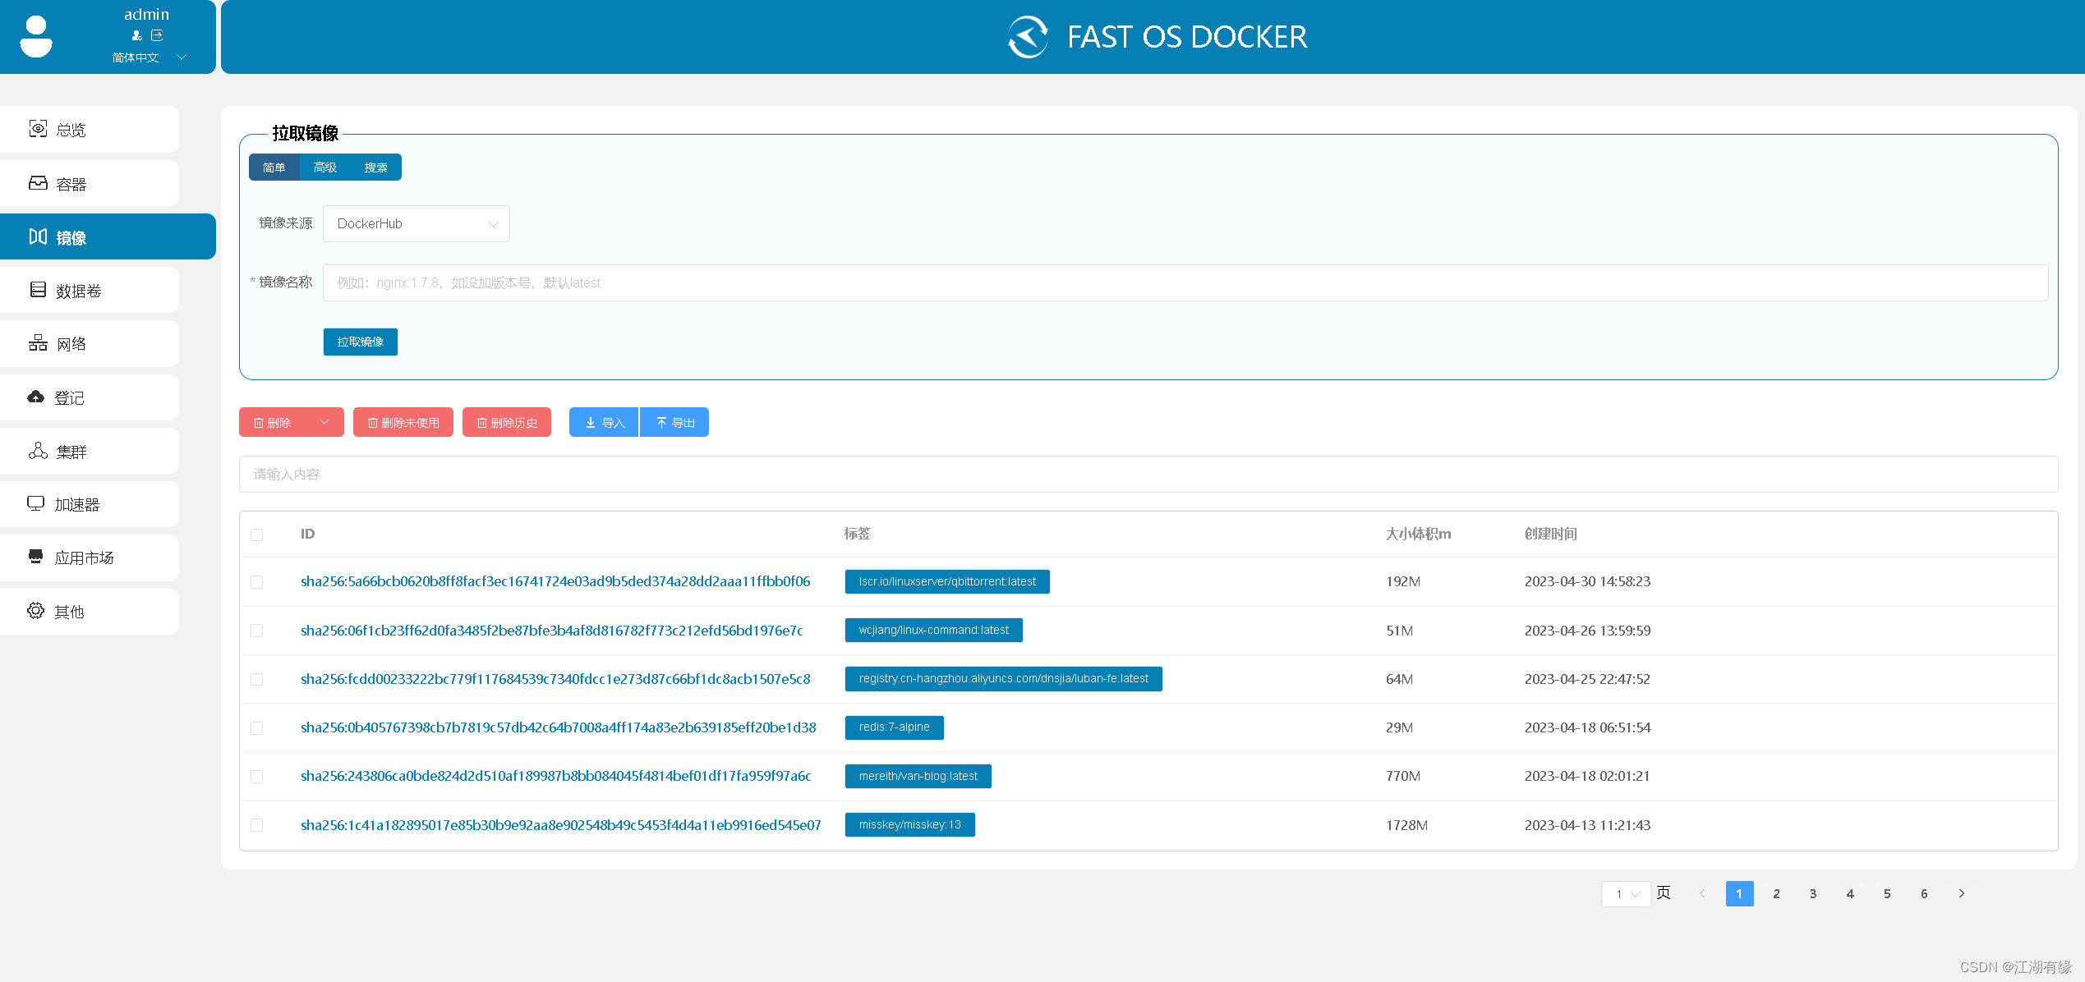Switch to the 高级 pull tab
This screenshot has width=2085, height=982.
pyautogui.click(x=325, y=167)
